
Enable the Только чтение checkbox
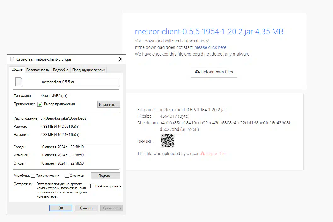click(x=33, y=176)
